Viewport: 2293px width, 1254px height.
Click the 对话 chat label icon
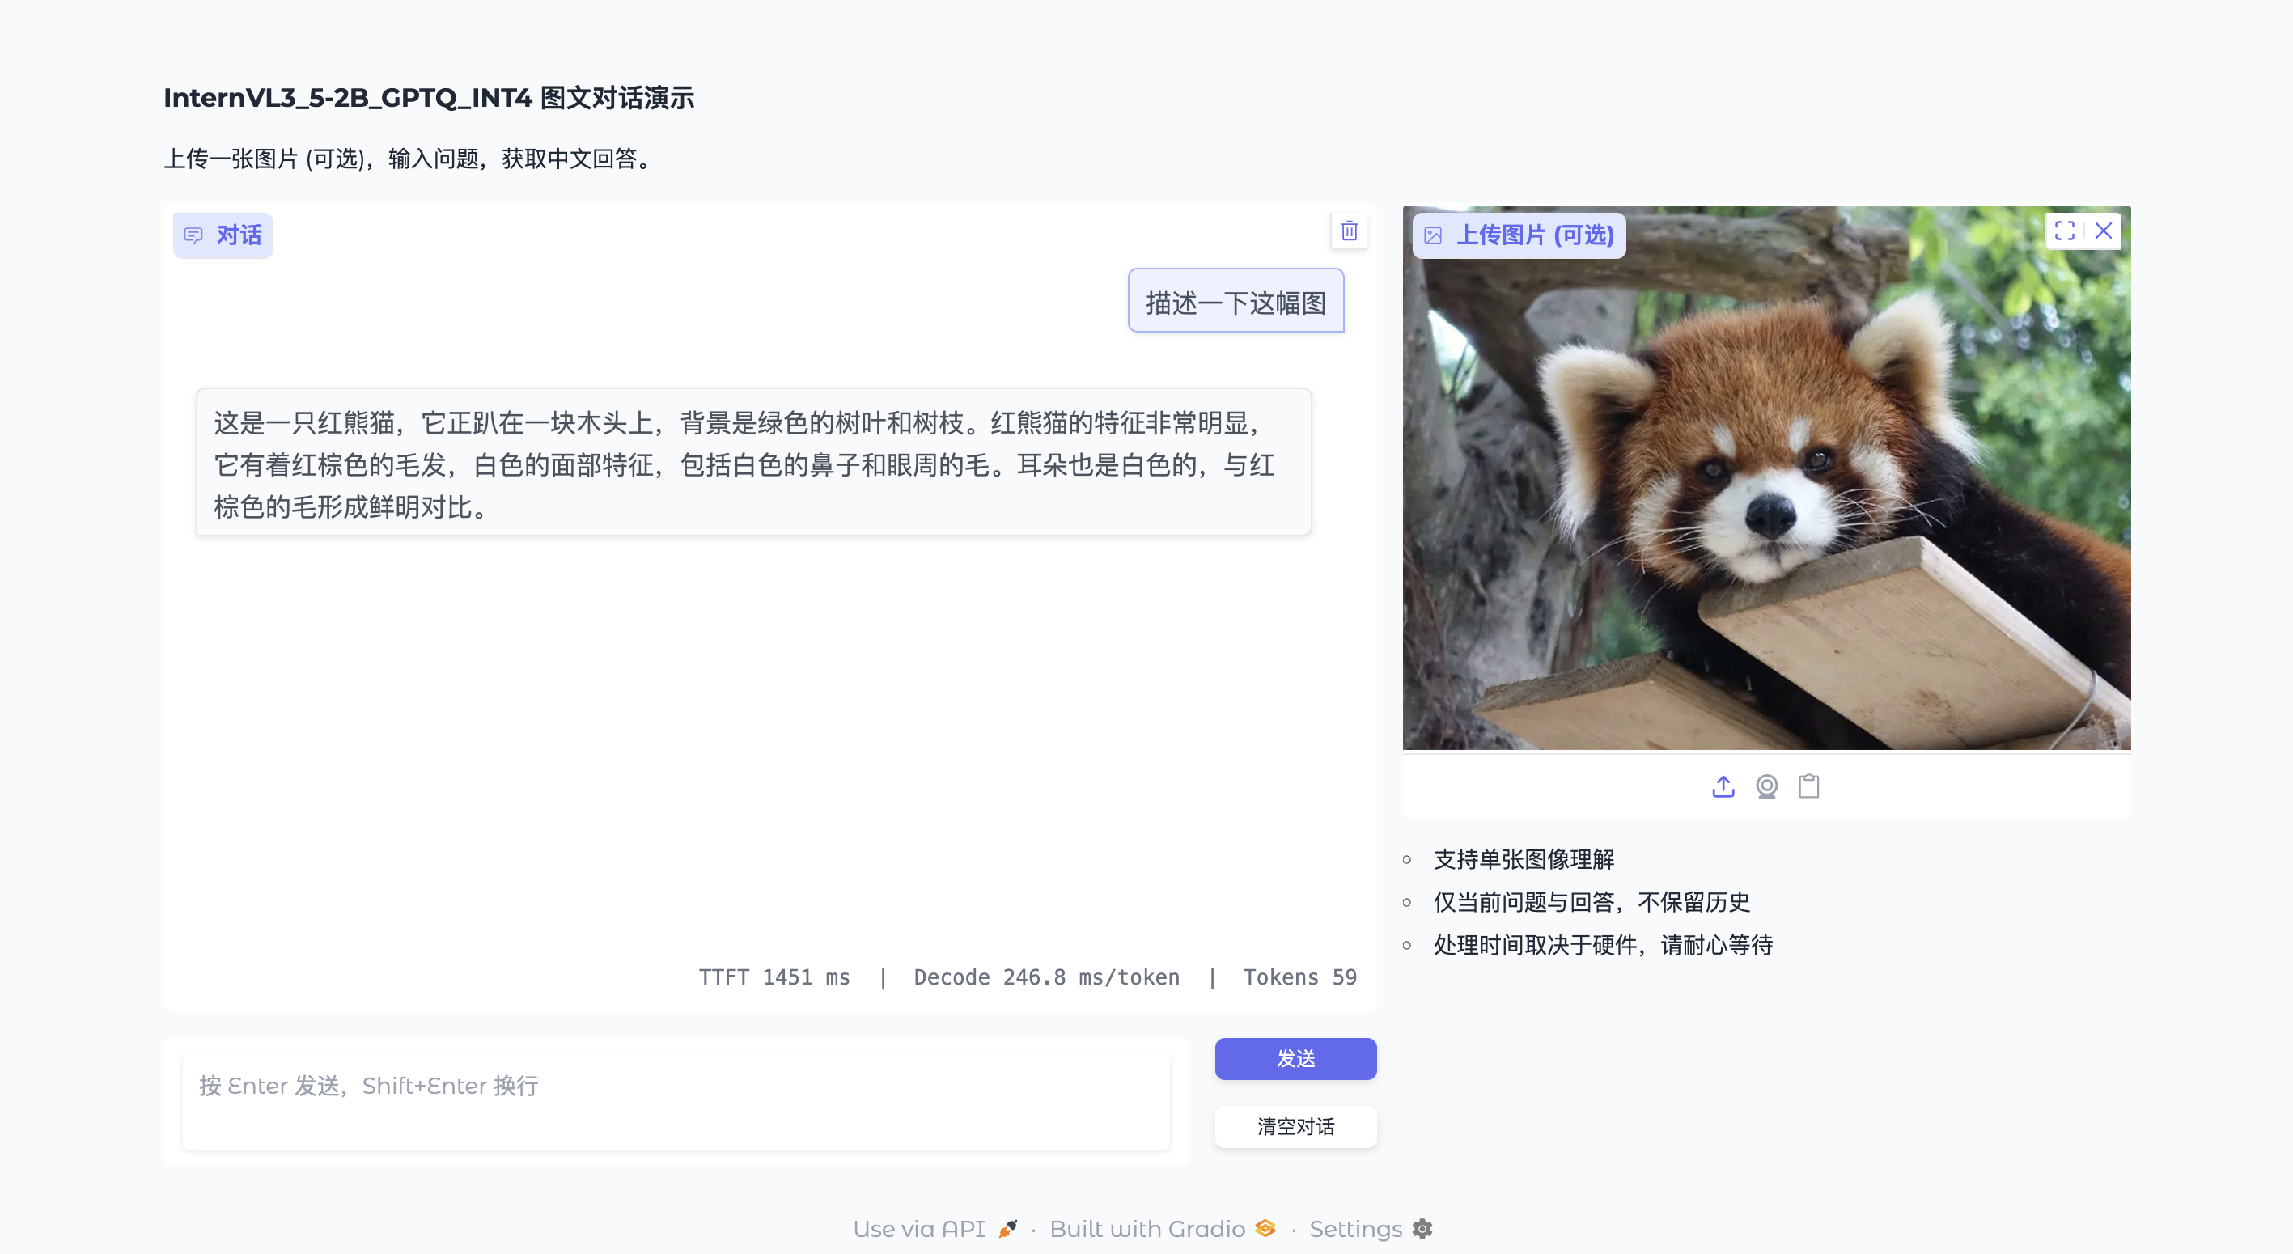(193, 236)
